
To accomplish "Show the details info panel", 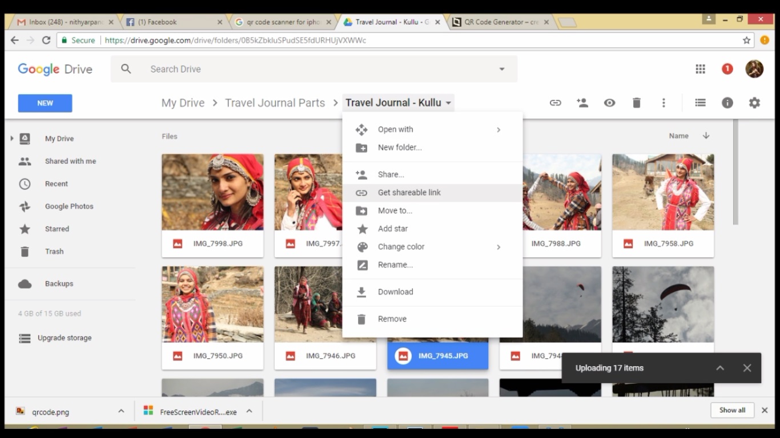I will pyautogui.click(x=727, y=103).
